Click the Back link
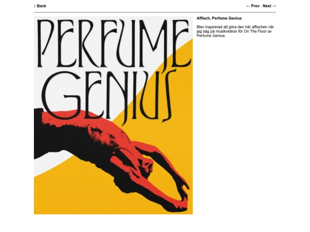This screenshot has height=232, width=310. point(41,6)
